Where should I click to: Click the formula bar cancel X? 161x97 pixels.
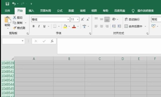click(36, 41)
